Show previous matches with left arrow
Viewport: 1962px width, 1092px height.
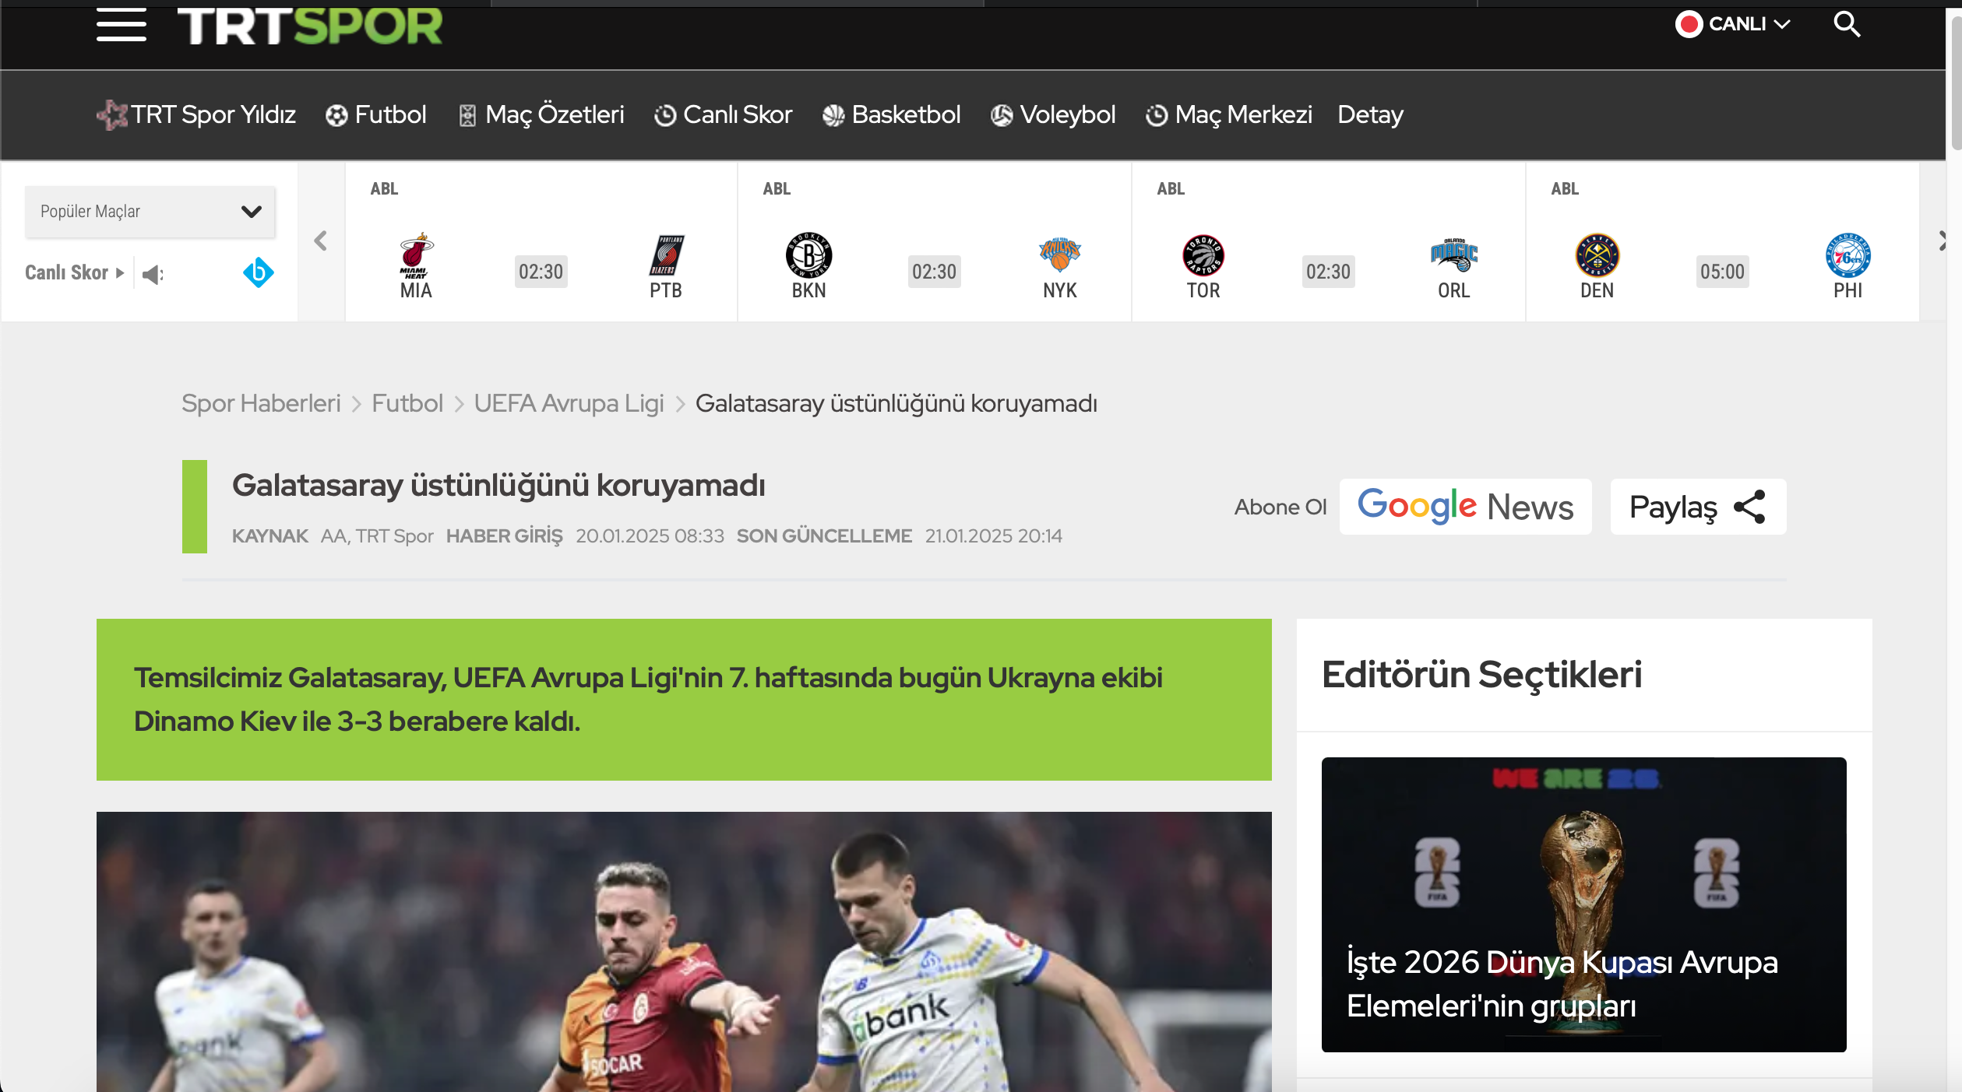[x=320, y=241]
